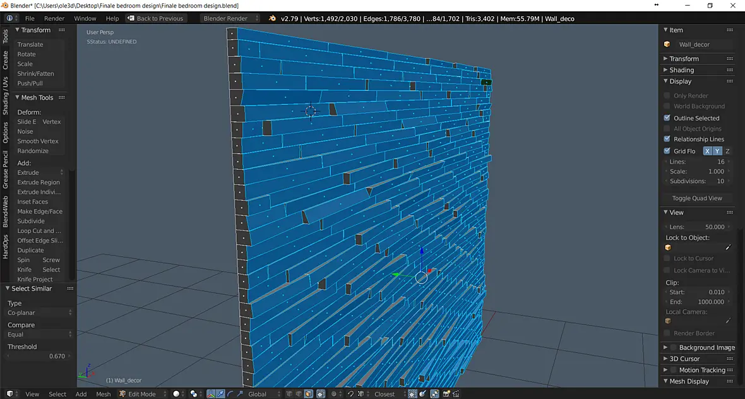This screenshot has width=745, height=399.
Task: Click the limit selection to visible icon
Action: point(321,394)
